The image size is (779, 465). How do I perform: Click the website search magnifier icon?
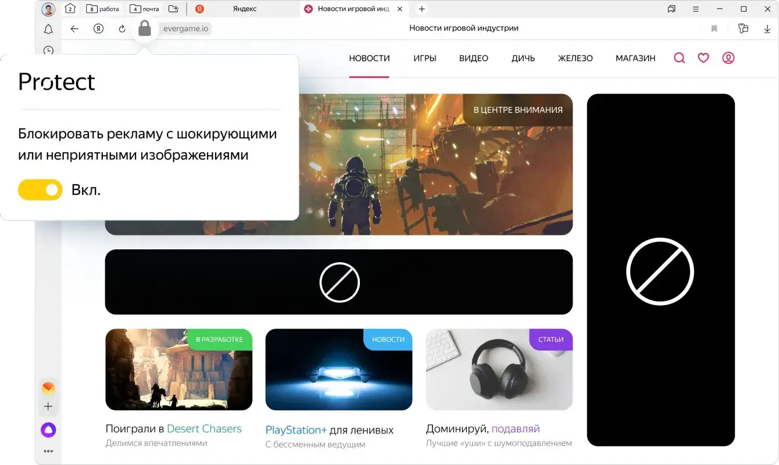[679, 58]
